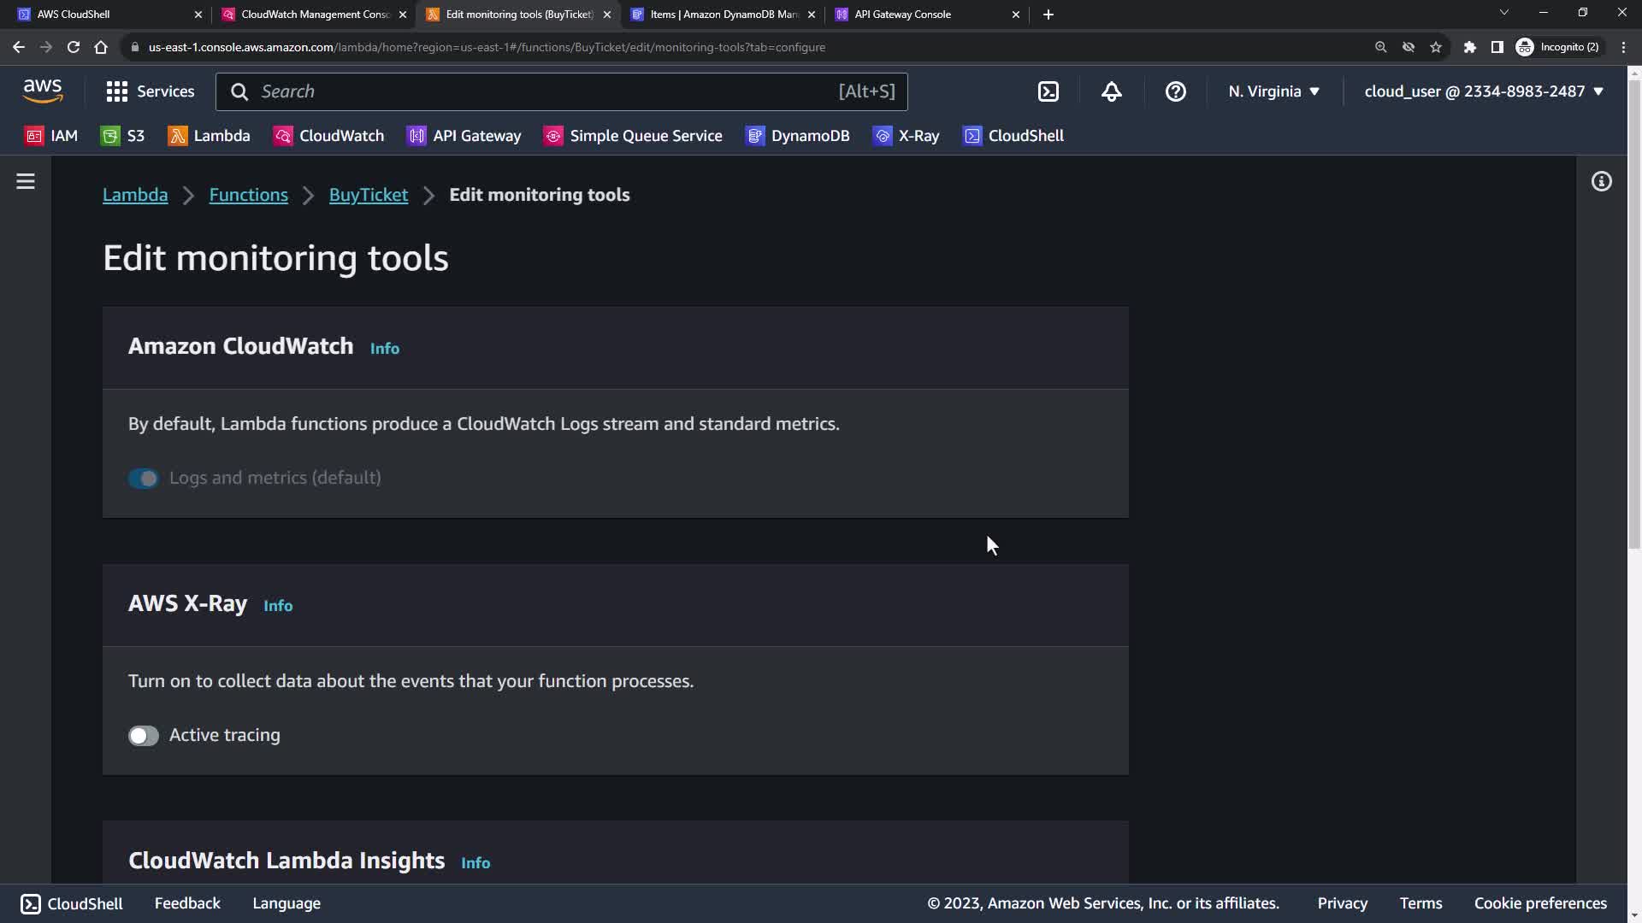Click the AWS logo home icon
Viewport: 1642px width, 923px height.
pyautogui.click(x=43, y=91)
